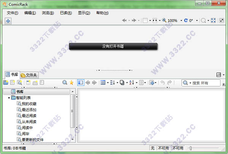Viewport: 228px width, 154px height.
Task: Click the new smart list icon with magnifier
Action: [19, 83]
